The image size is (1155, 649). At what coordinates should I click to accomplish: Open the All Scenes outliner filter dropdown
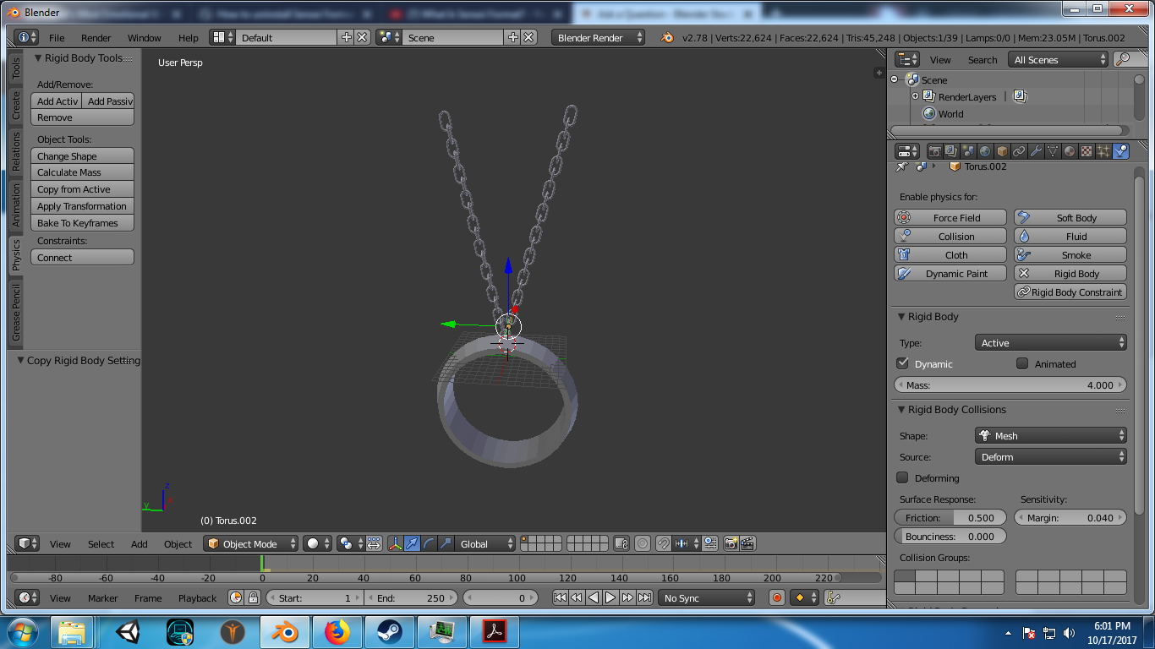[x=1059, y=59]
